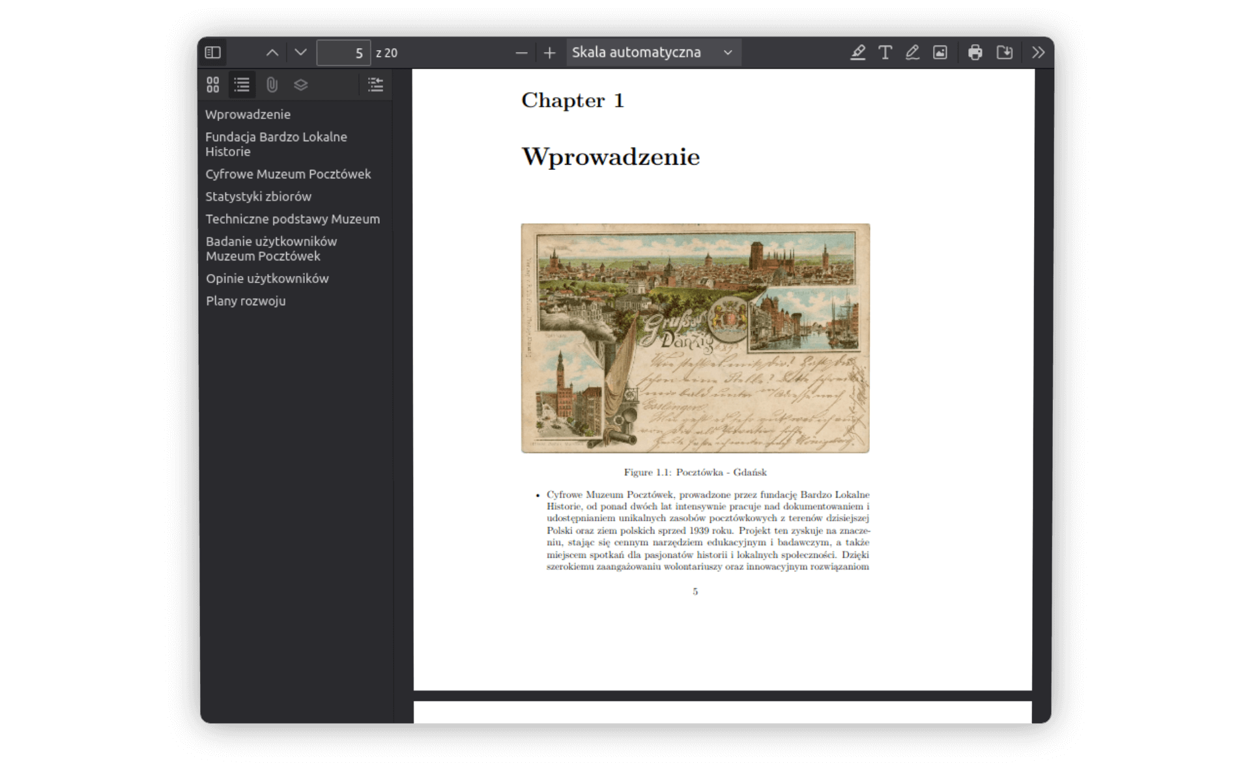
Task: Click the 'z 20' page count label
Action: [x=386, y=53]
